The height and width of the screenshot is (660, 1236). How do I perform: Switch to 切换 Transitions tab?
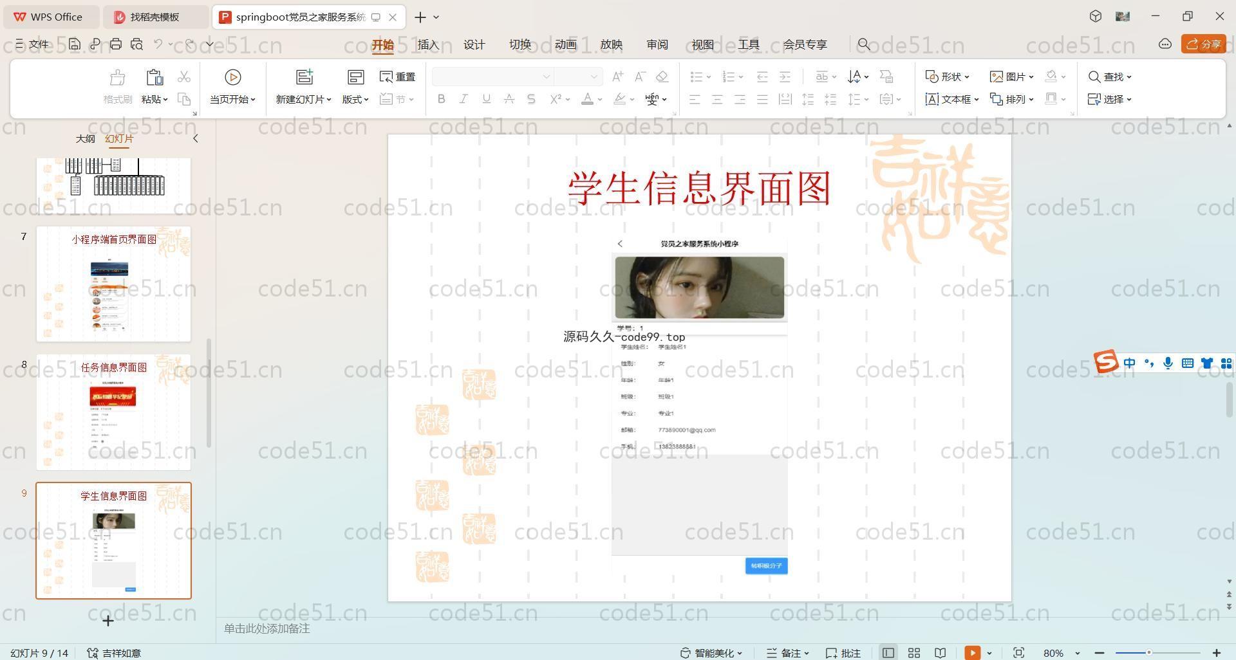tap(520, 44)
